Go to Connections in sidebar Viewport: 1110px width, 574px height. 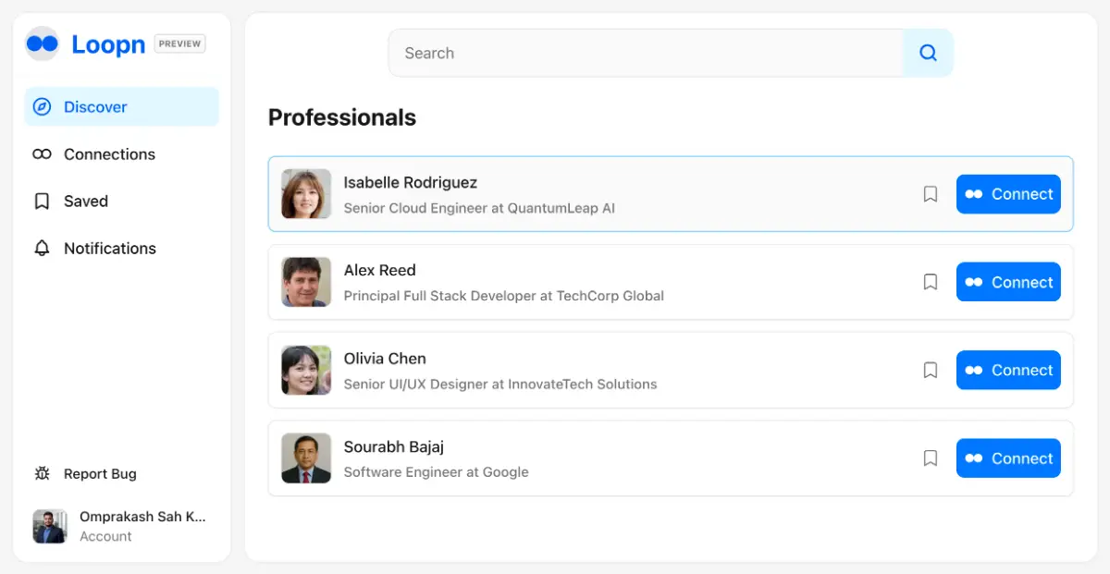click(x=109, y=154)
